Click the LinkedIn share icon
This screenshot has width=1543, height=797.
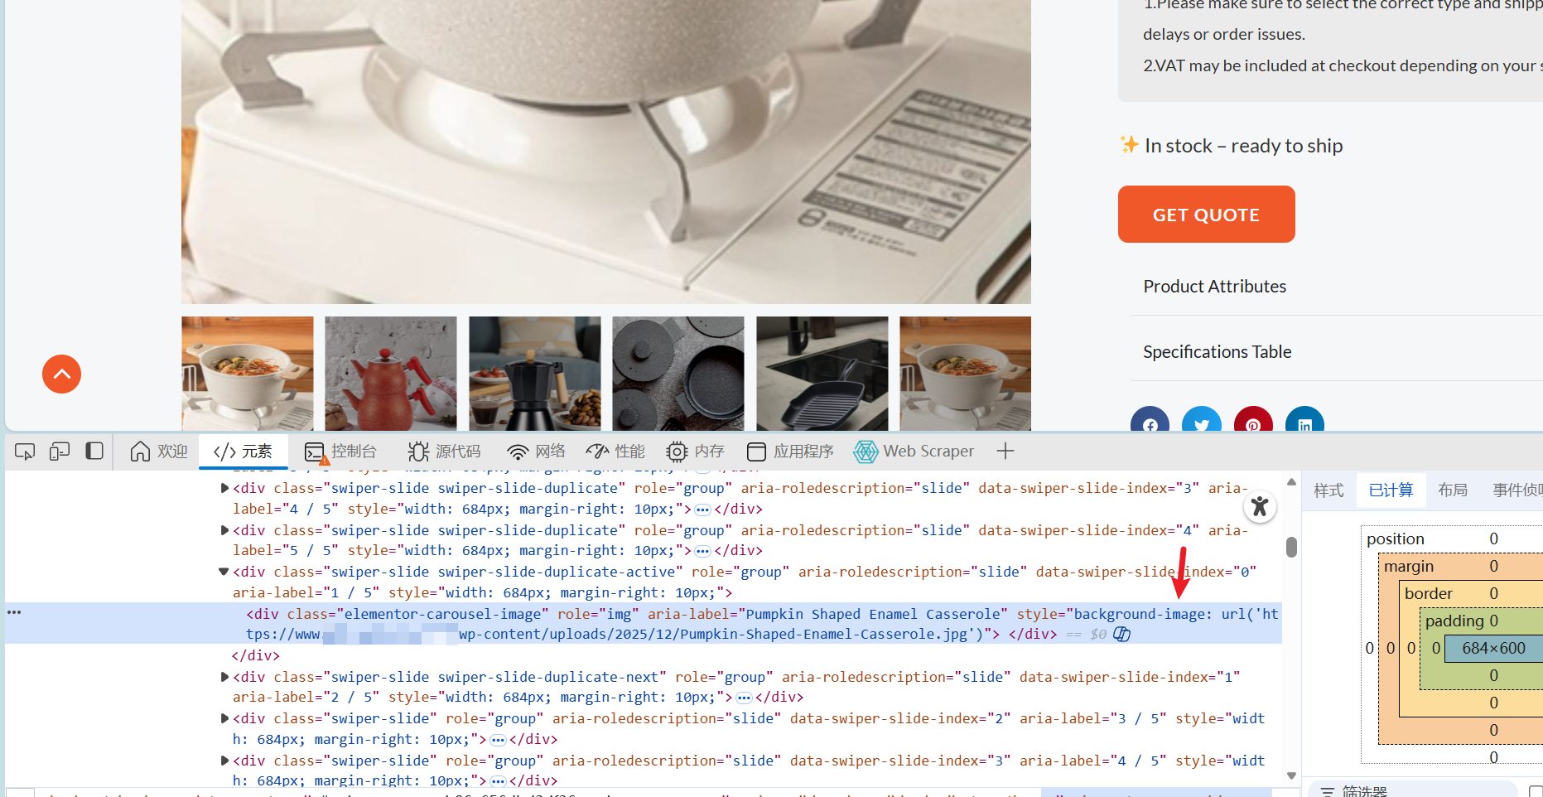(1304, 424)
